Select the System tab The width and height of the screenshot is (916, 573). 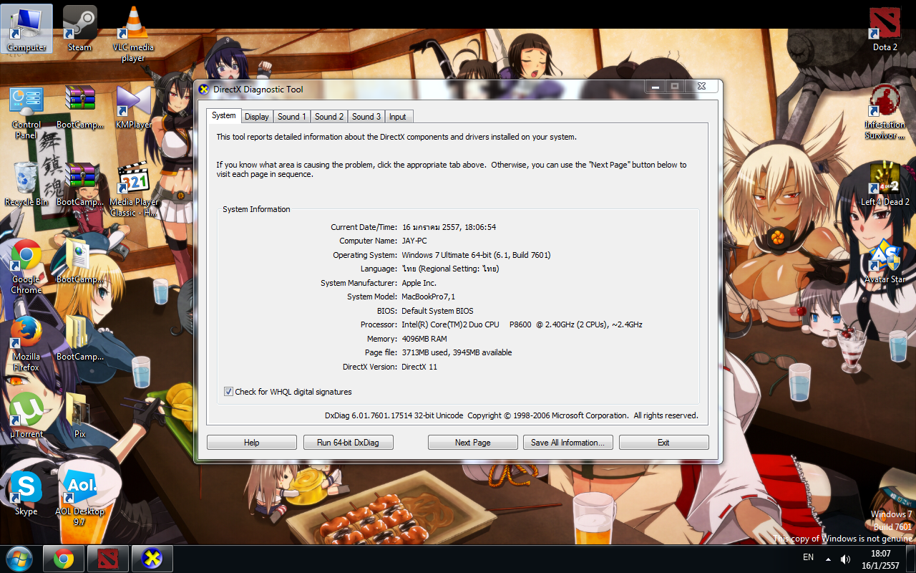tap(224, 116)
